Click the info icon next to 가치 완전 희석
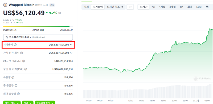 pos(22,53)
